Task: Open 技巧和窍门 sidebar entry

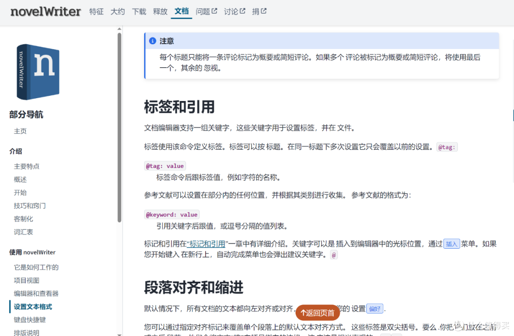Action: pos(30,206)
